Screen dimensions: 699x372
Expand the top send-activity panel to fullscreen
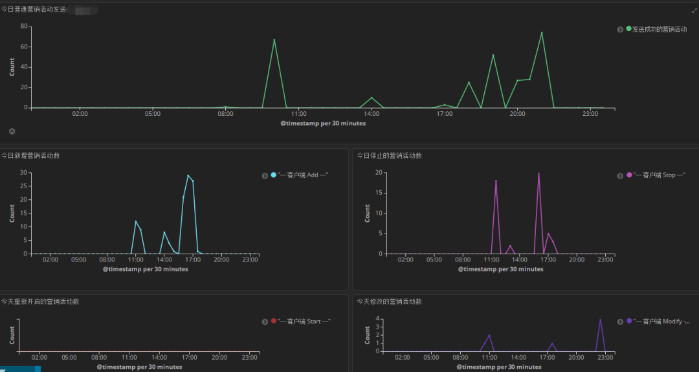pyautogui.click(x=694, y=10)
